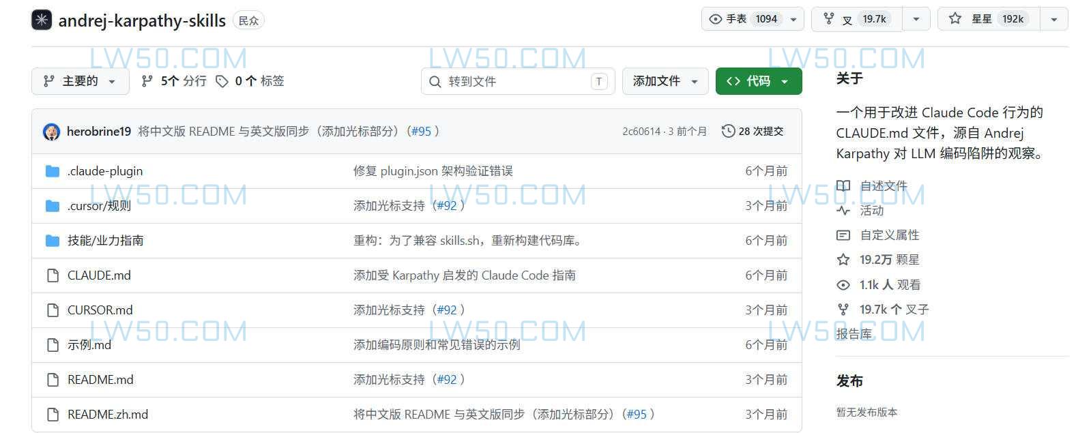Click the eye icon beside 1.1k 人 观看

tap(843, 285)
